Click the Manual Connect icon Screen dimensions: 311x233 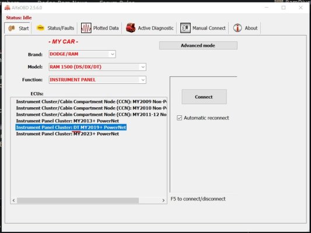point(186,28)
